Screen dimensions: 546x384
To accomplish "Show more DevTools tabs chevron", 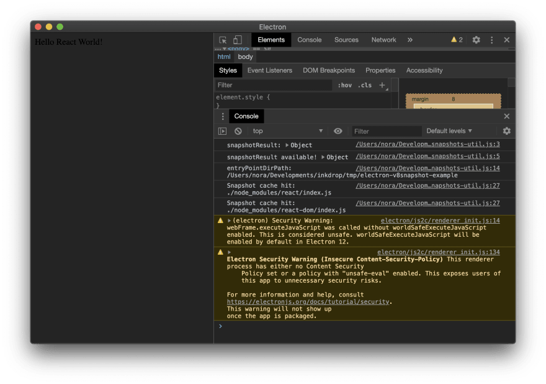I will (x=410, y=40).
